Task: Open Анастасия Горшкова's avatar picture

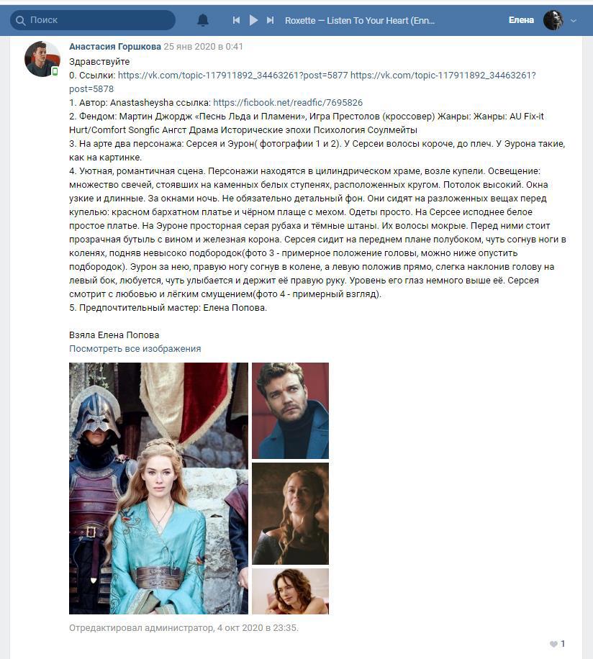Action: coord(42,59)
